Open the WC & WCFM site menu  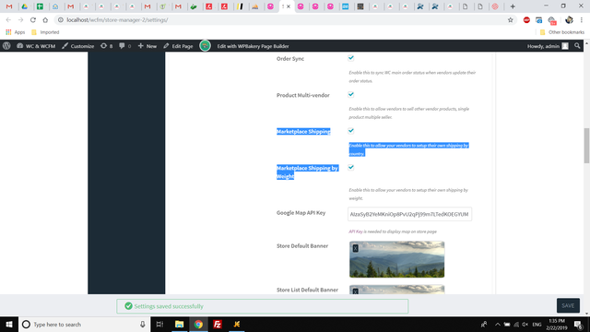(x=36, y=46)
